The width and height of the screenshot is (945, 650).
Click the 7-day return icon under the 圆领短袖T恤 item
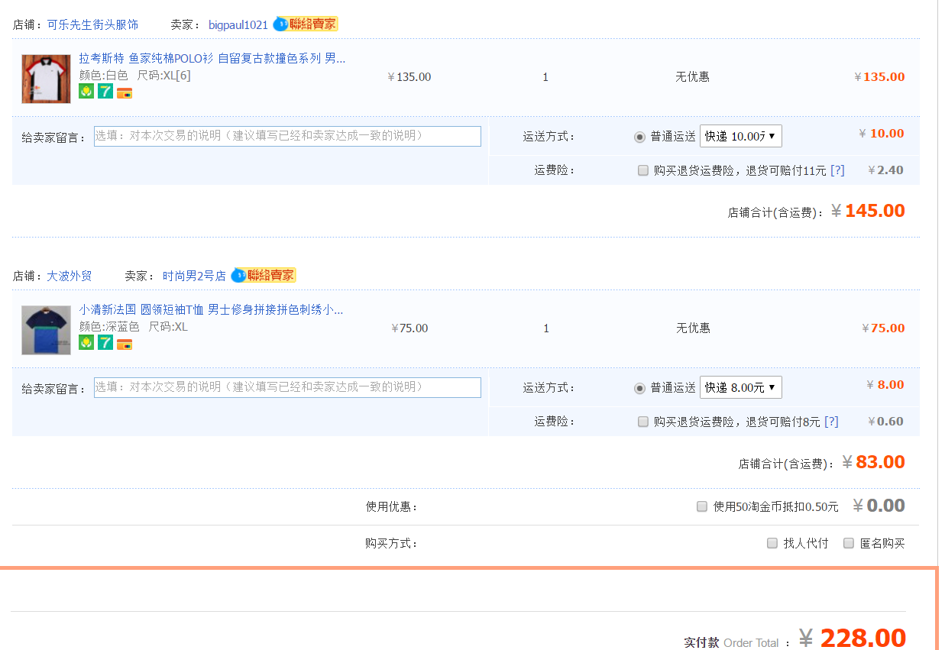click(x=105, y=343)
